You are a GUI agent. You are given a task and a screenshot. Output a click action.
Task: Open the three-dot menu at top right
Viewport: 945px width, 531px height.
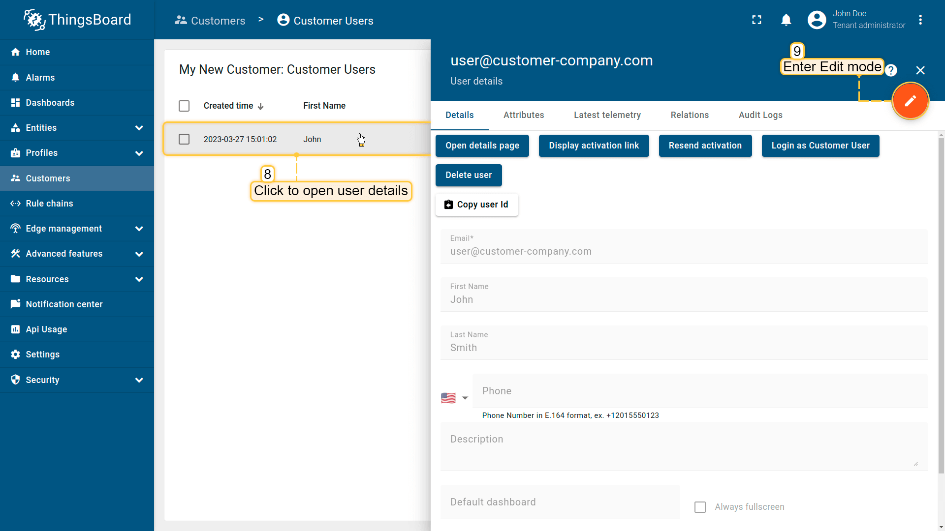tap(921, 20)
